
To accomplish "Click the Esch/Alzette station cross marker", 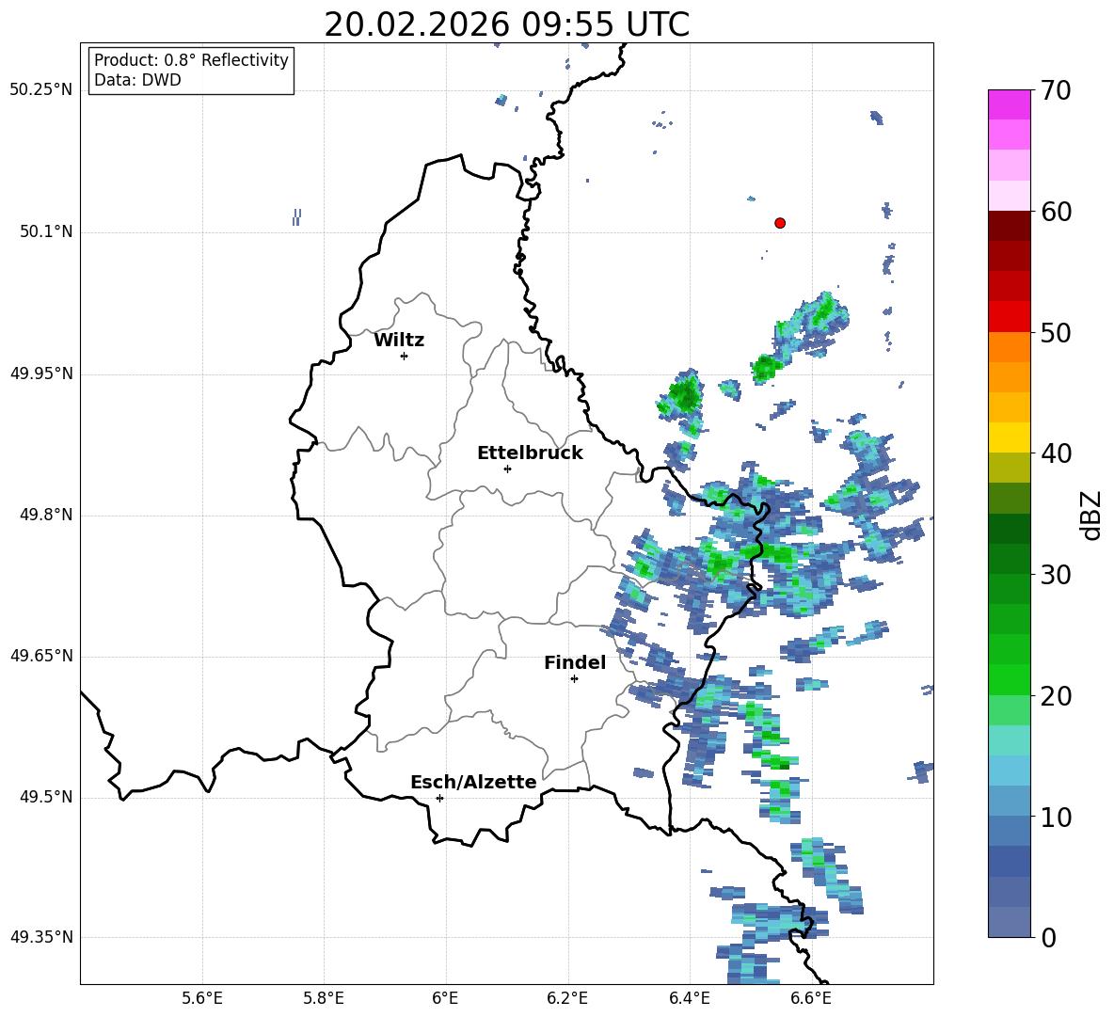I will click(439, 798).
